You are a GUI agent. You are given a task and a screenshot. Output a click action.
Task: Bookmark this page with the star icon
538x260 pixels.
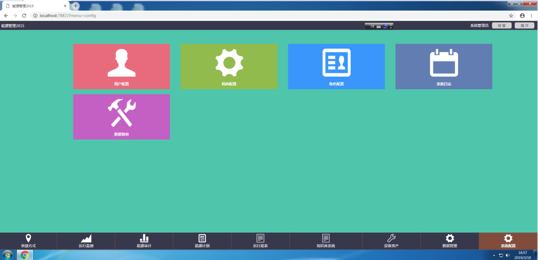[511, 16]
